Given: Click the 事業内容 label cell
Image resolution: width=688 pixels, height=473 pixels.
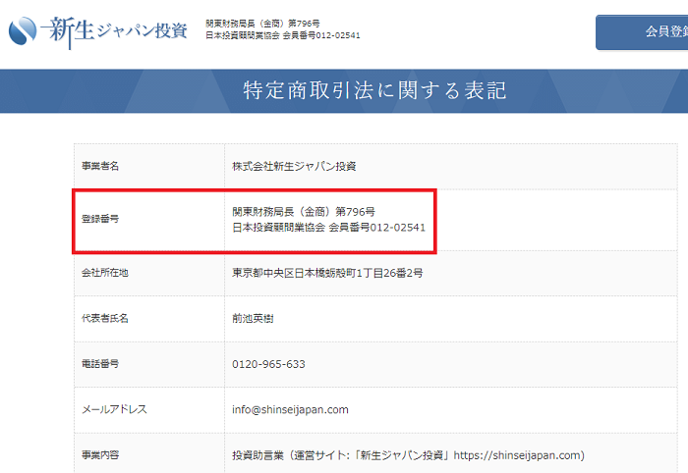Looking at the screenshot, I should [149, 453].
